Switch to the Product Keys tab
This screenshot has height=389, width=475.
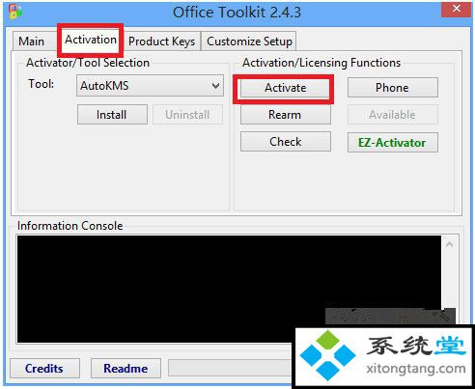click(x=161, y=42)
